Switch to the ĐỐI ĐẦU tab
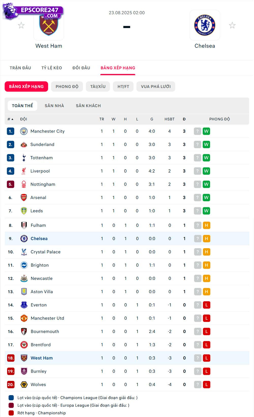 (x=81, y=68)
